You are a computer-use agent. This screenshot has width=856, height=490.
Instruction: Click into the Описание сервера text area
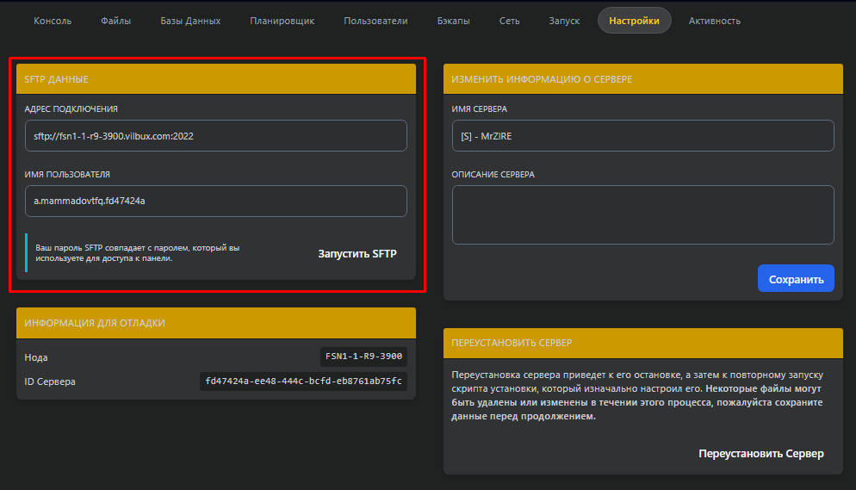pyautogui.click(x=642, y=214)
